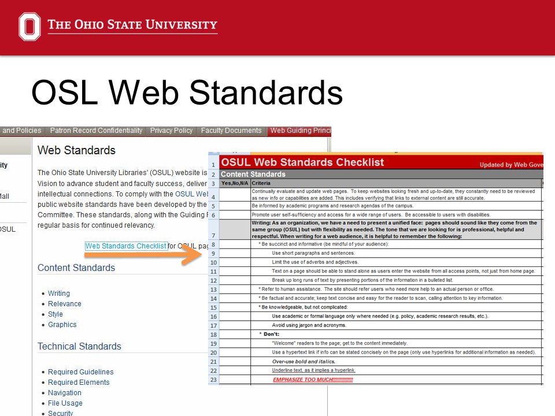Select the Web Guiding Principles tab
This screenshot has width=555, height=416.
(299, 131)
